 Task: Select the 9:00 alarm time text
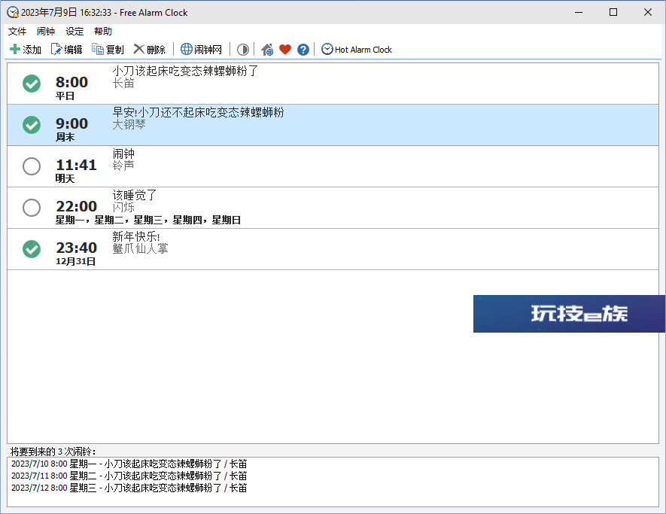click(x=71, y=123)
